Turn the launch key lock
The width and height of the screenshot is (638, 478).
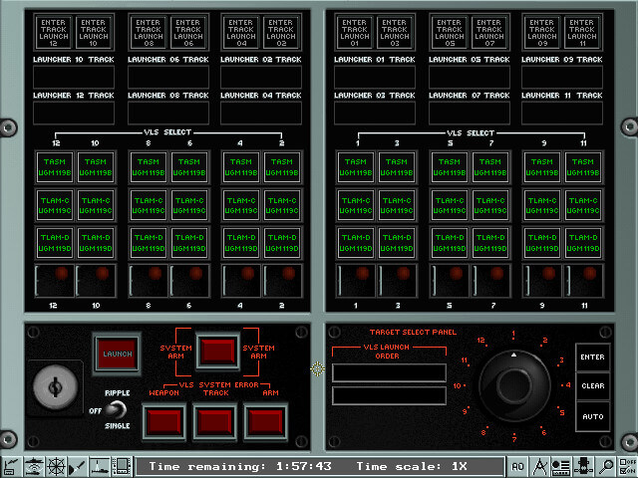click(x=55, y=386)
